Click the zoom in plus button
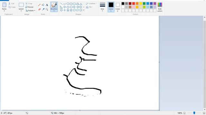 click(204, 113)
